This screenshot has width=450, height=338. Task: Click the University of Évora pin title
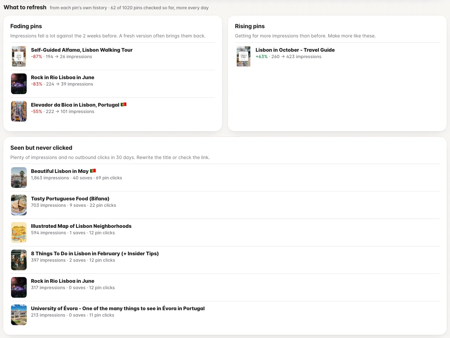point(118,308)
